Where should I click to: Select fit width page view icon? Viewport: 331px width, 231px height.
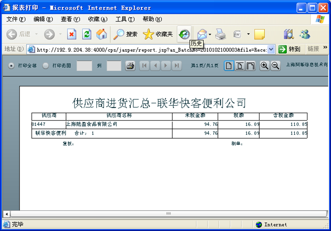point(250,66)
